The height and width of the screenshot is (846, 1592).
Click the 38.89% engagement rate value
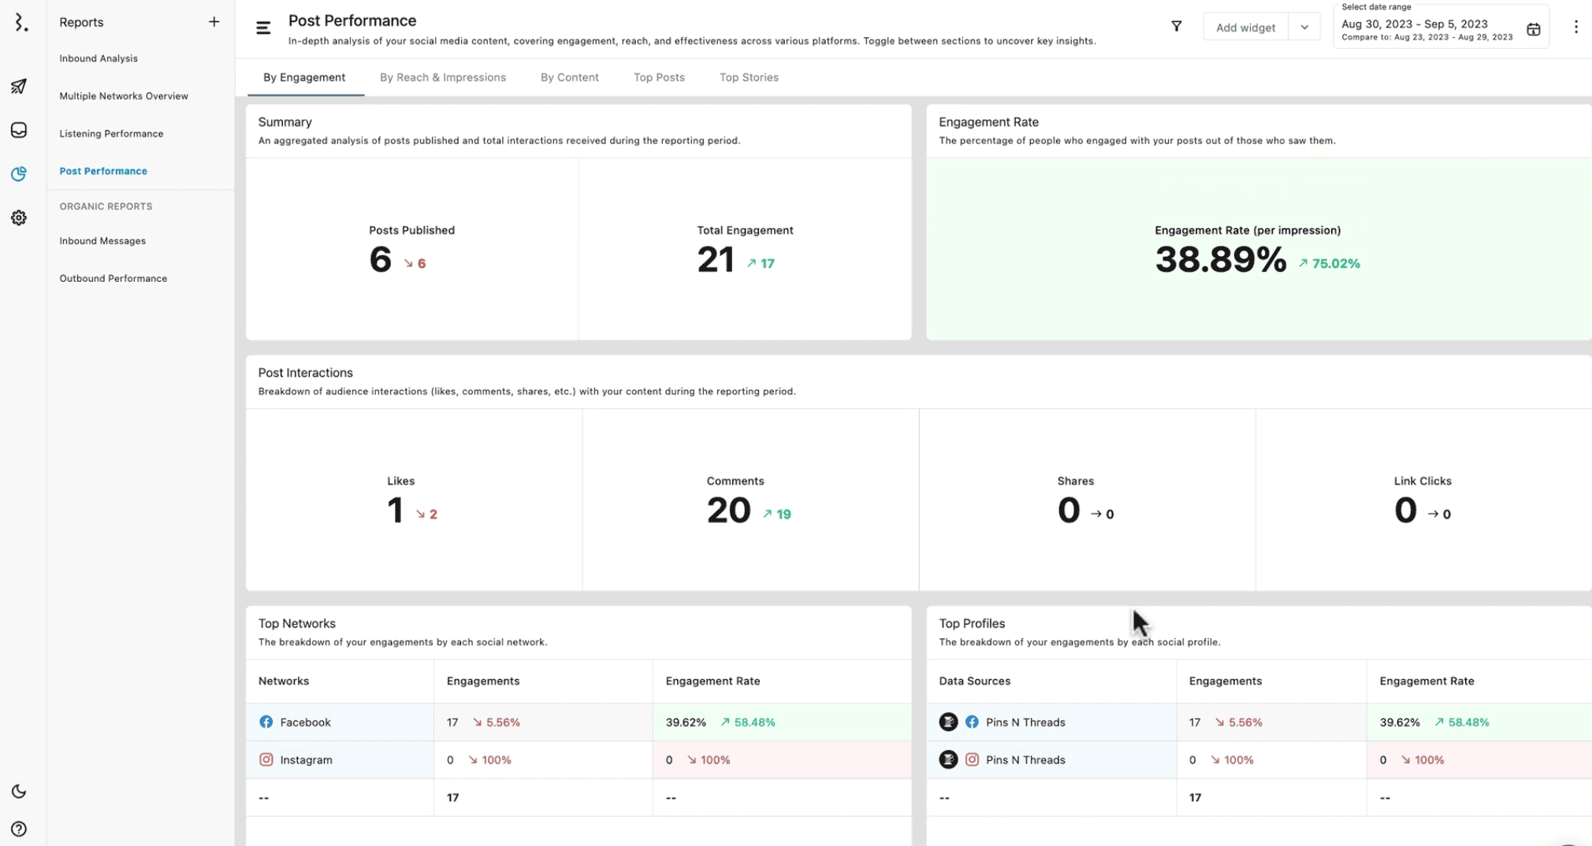1221,260
